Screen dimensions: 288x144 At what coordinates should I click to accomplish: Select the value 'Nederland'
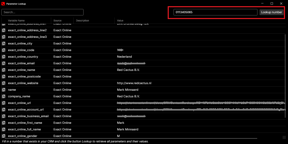pos(124,57)
